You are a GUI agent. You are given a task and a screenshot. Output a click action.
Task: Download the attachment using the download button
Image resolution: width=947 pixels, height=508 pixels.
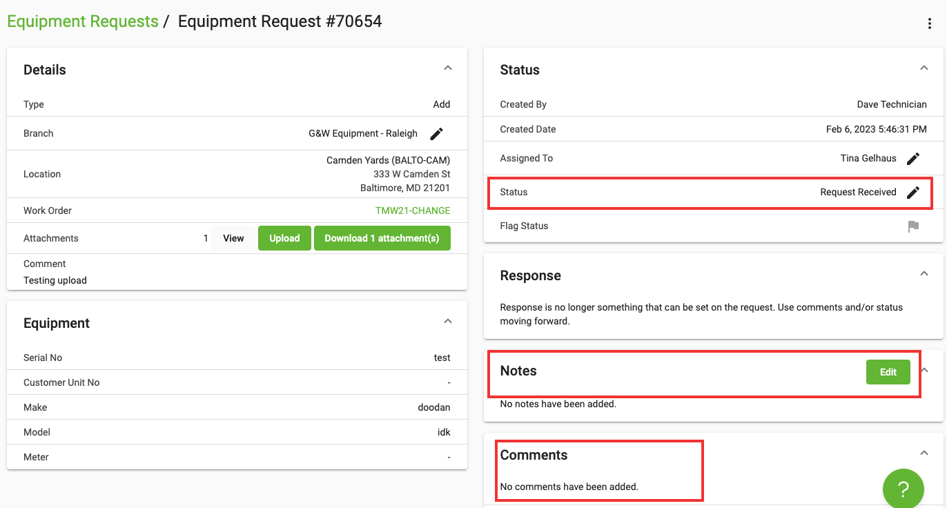pos(382,237)
